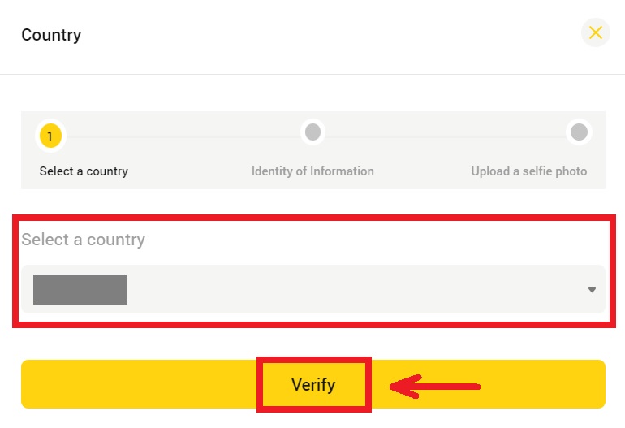Click the 'Select a country' field label
The width and height of the screenshot is (625, 428).
83,240
